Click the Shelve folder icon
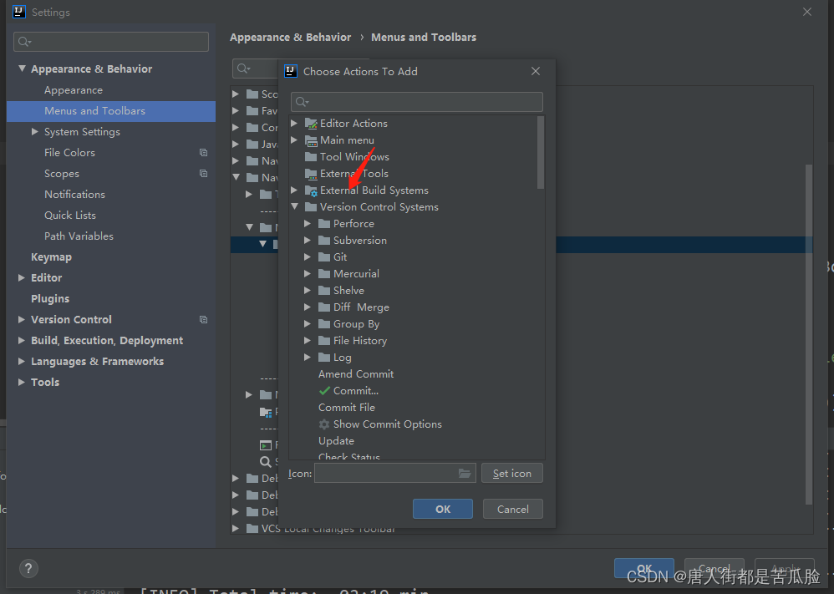Image resolution: width=834 pixels, height=594 pixels. [324, 291]
